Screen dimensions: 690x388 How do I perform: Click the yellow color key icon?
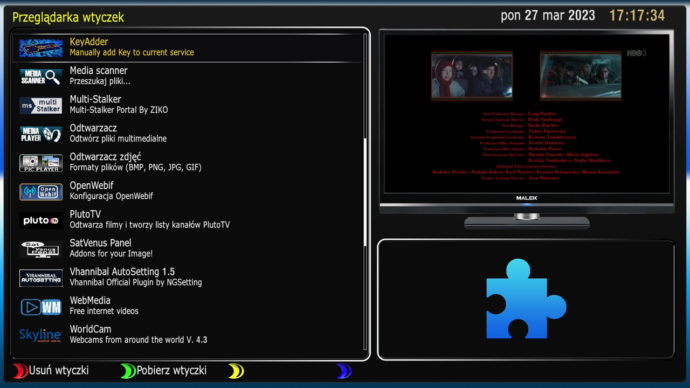click(236, 371)
